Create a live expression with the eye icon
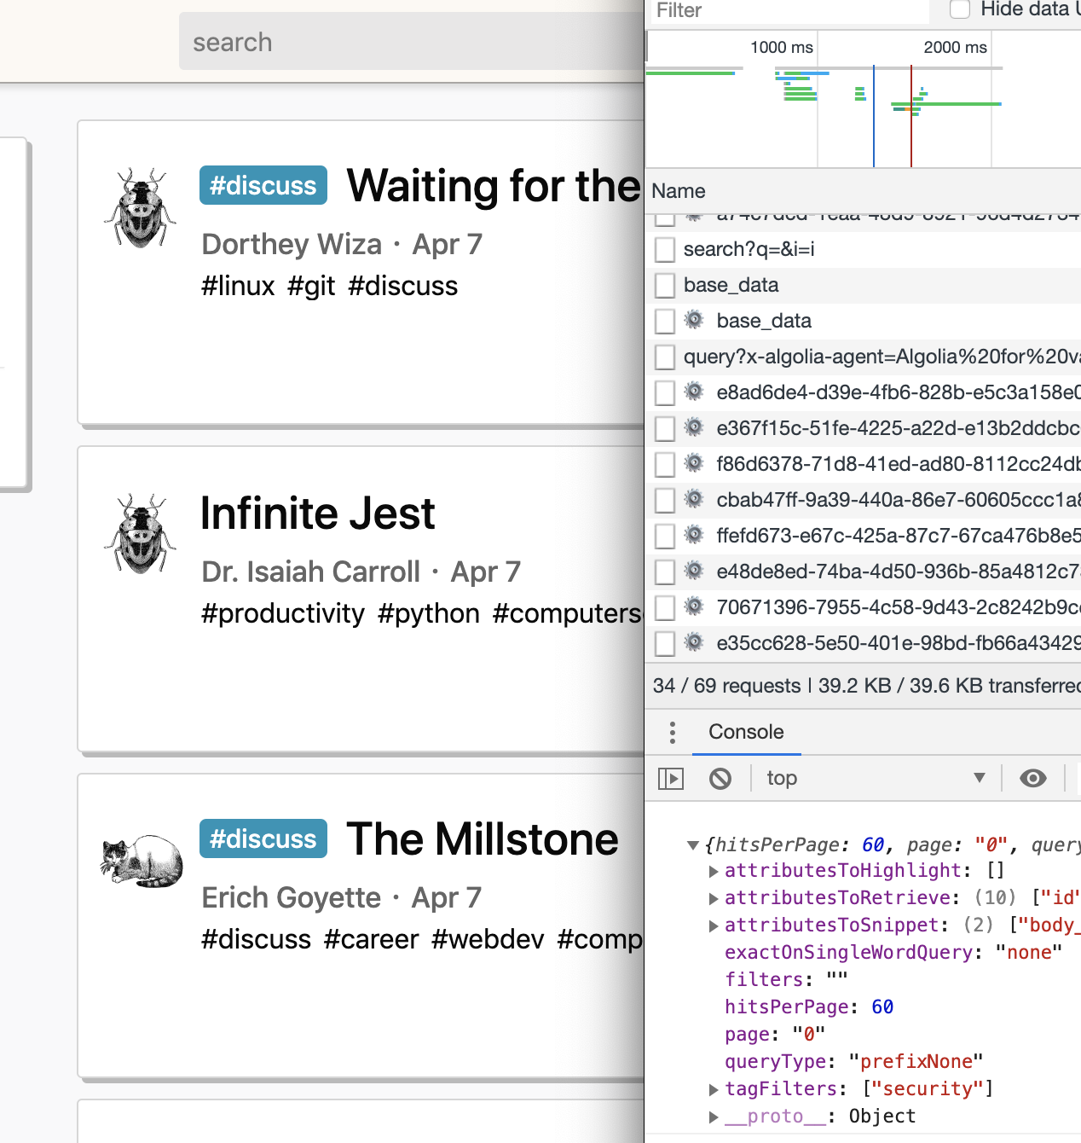 1033,778
